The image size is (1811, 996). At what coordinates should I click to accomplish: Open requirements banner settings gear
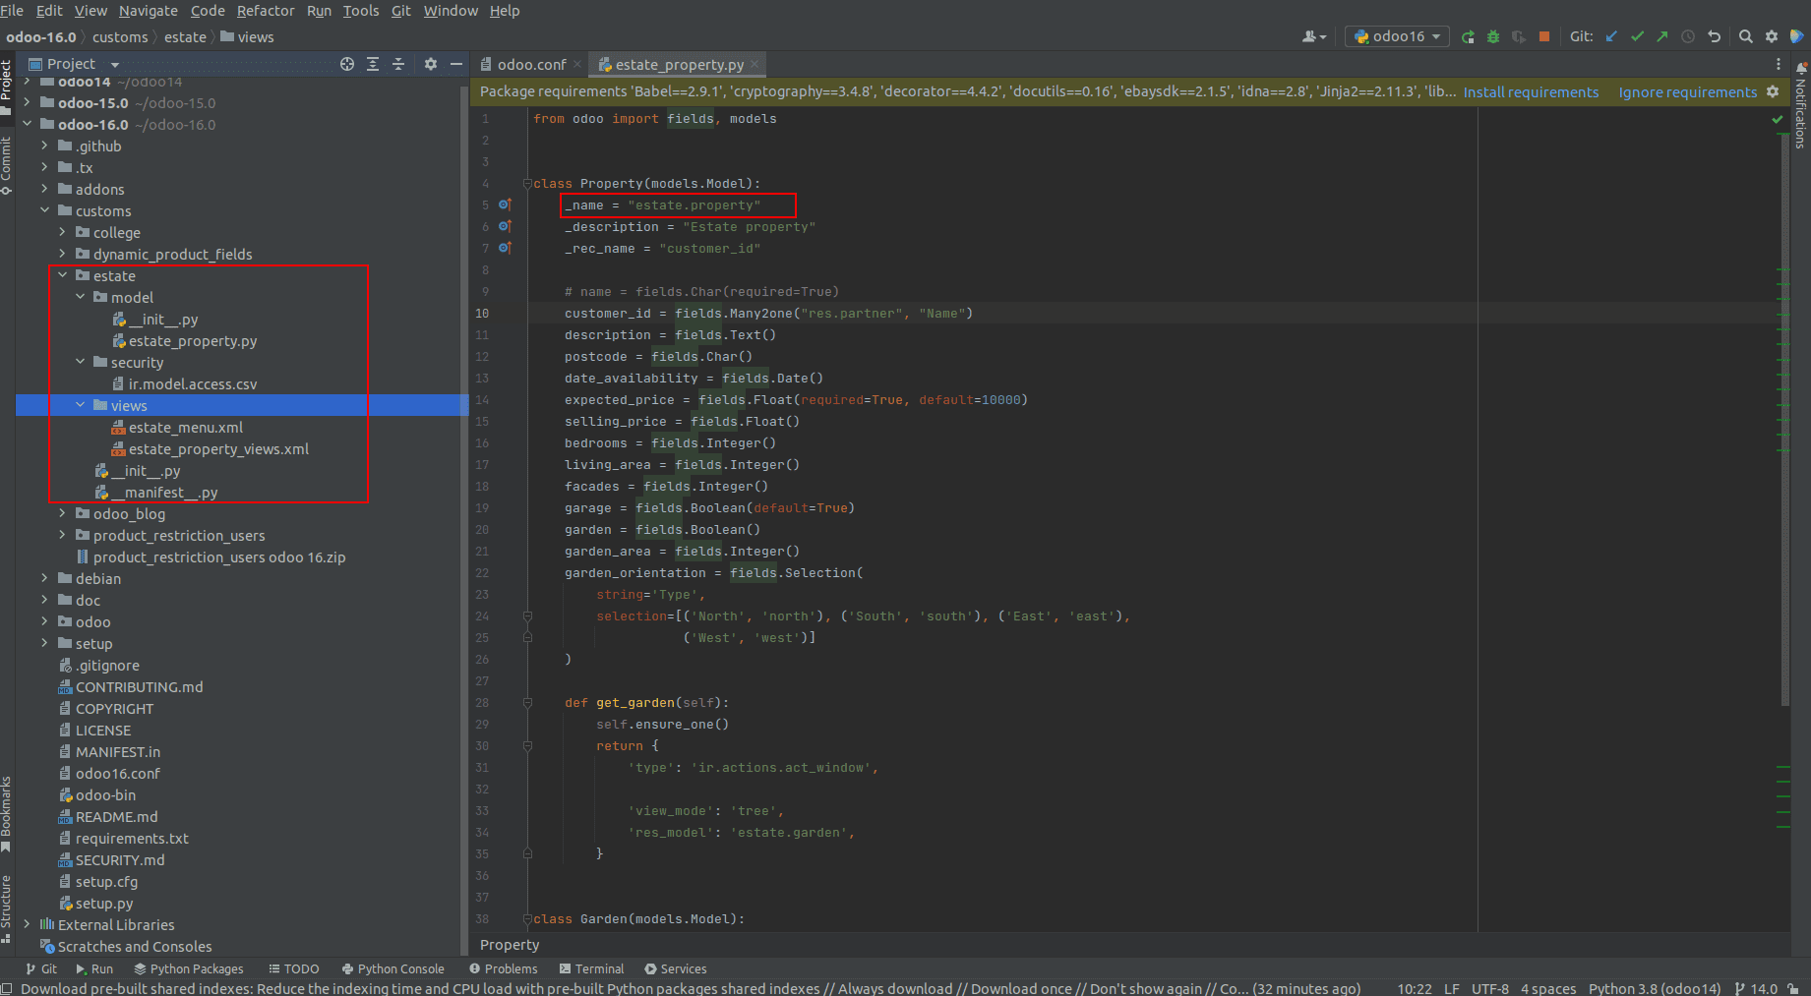coord(1773,91)
